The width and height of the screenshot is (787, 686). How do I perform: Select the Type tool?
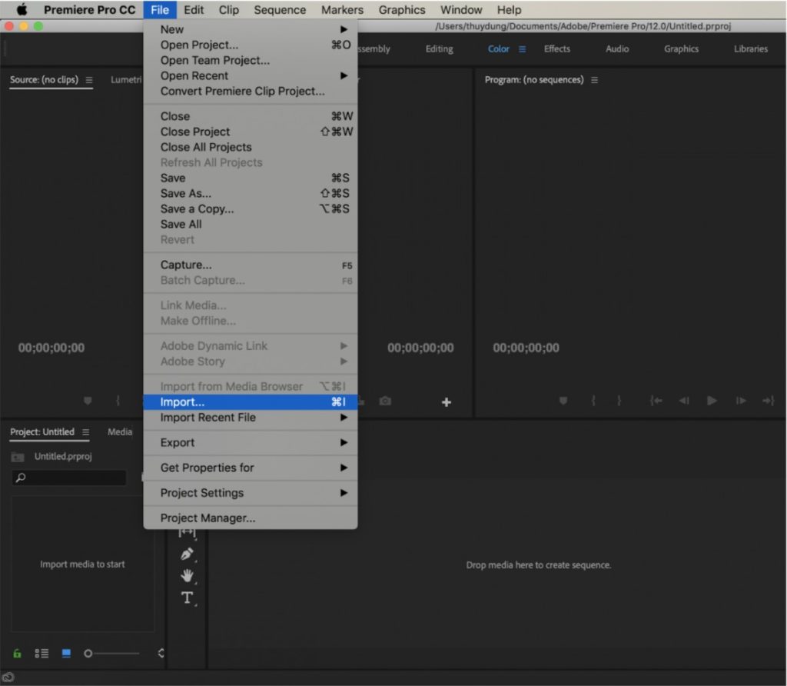tap(187, 597)
